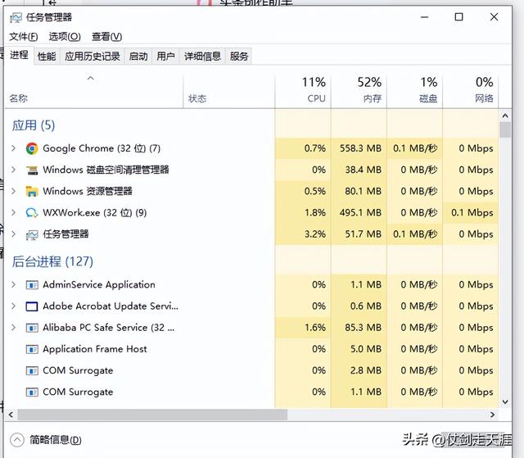Click the 应用 (5) group heading
The width and height of the screenshot is (524, 458).
click(x=34, y=125)
